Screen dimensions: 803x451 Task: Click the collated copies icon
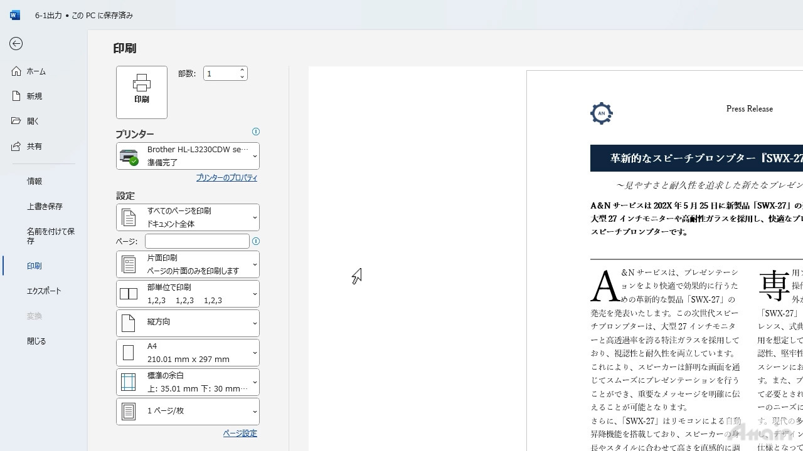(129, 294)
